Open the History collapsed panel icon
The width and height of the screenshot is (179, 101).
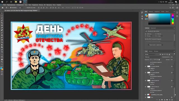click(142, 12)
